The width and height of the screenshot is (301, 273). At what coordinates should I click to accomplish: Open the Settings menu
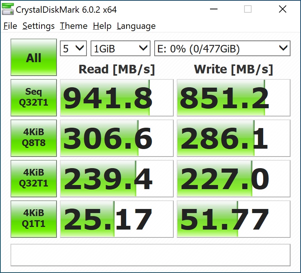pos(39,26)
